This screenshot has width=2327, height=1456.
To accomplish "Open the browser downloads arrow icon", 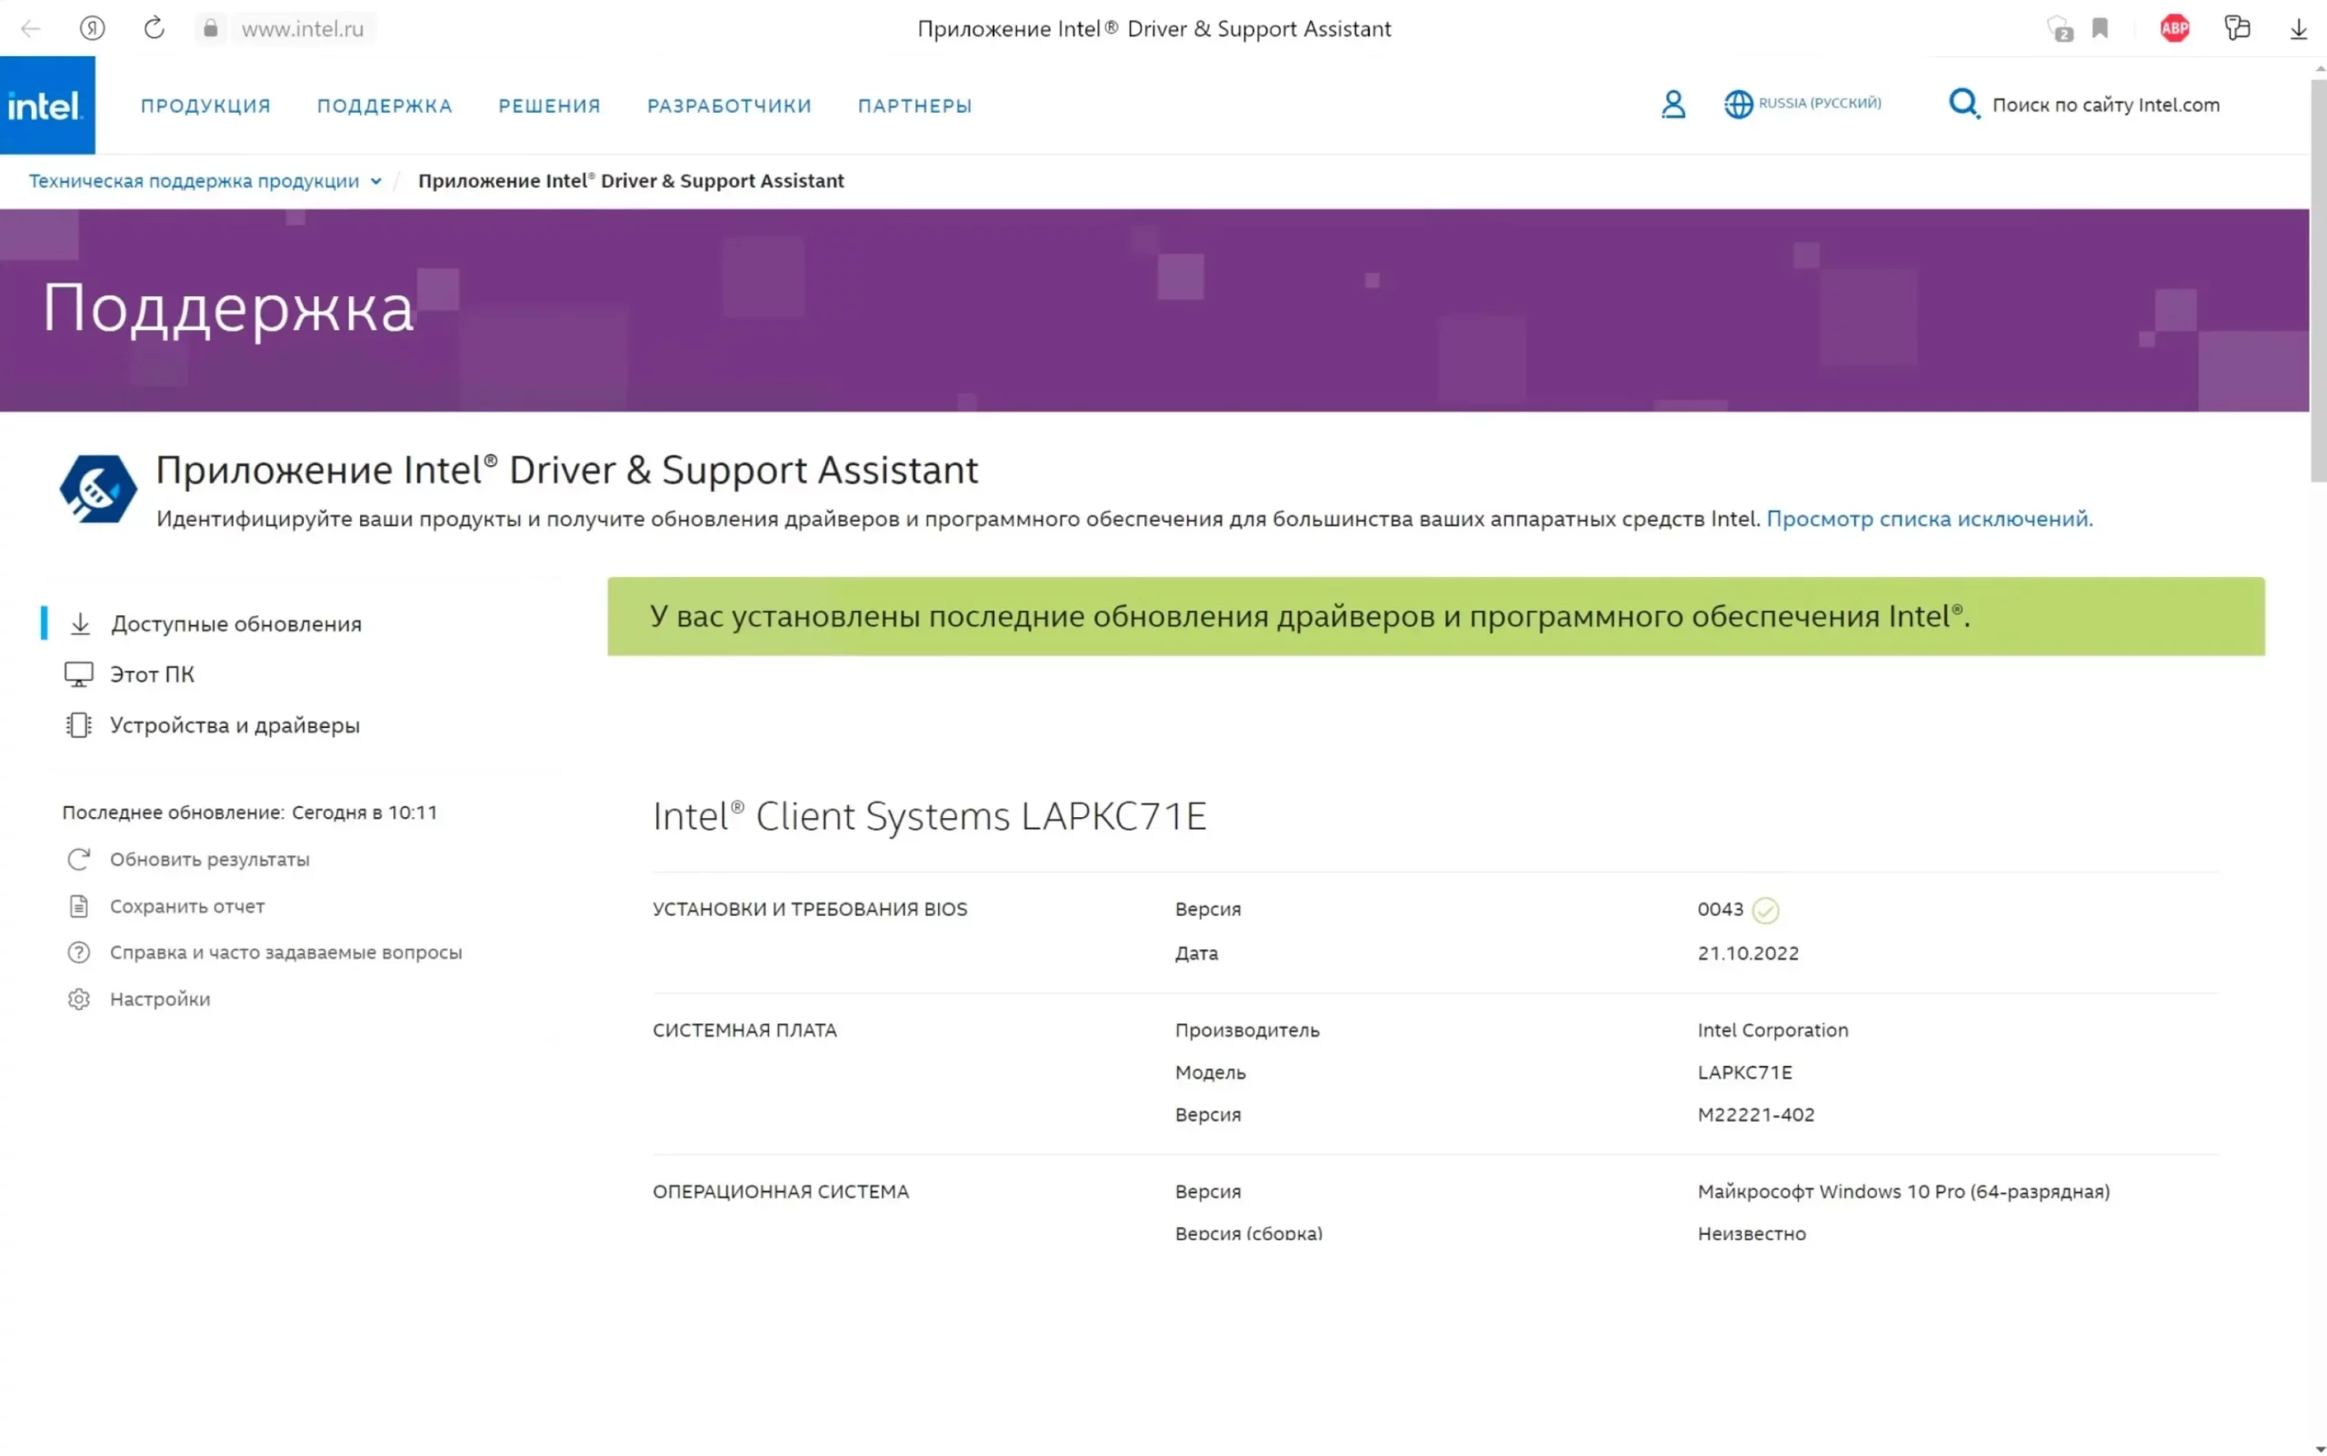I will [2298, 29].
